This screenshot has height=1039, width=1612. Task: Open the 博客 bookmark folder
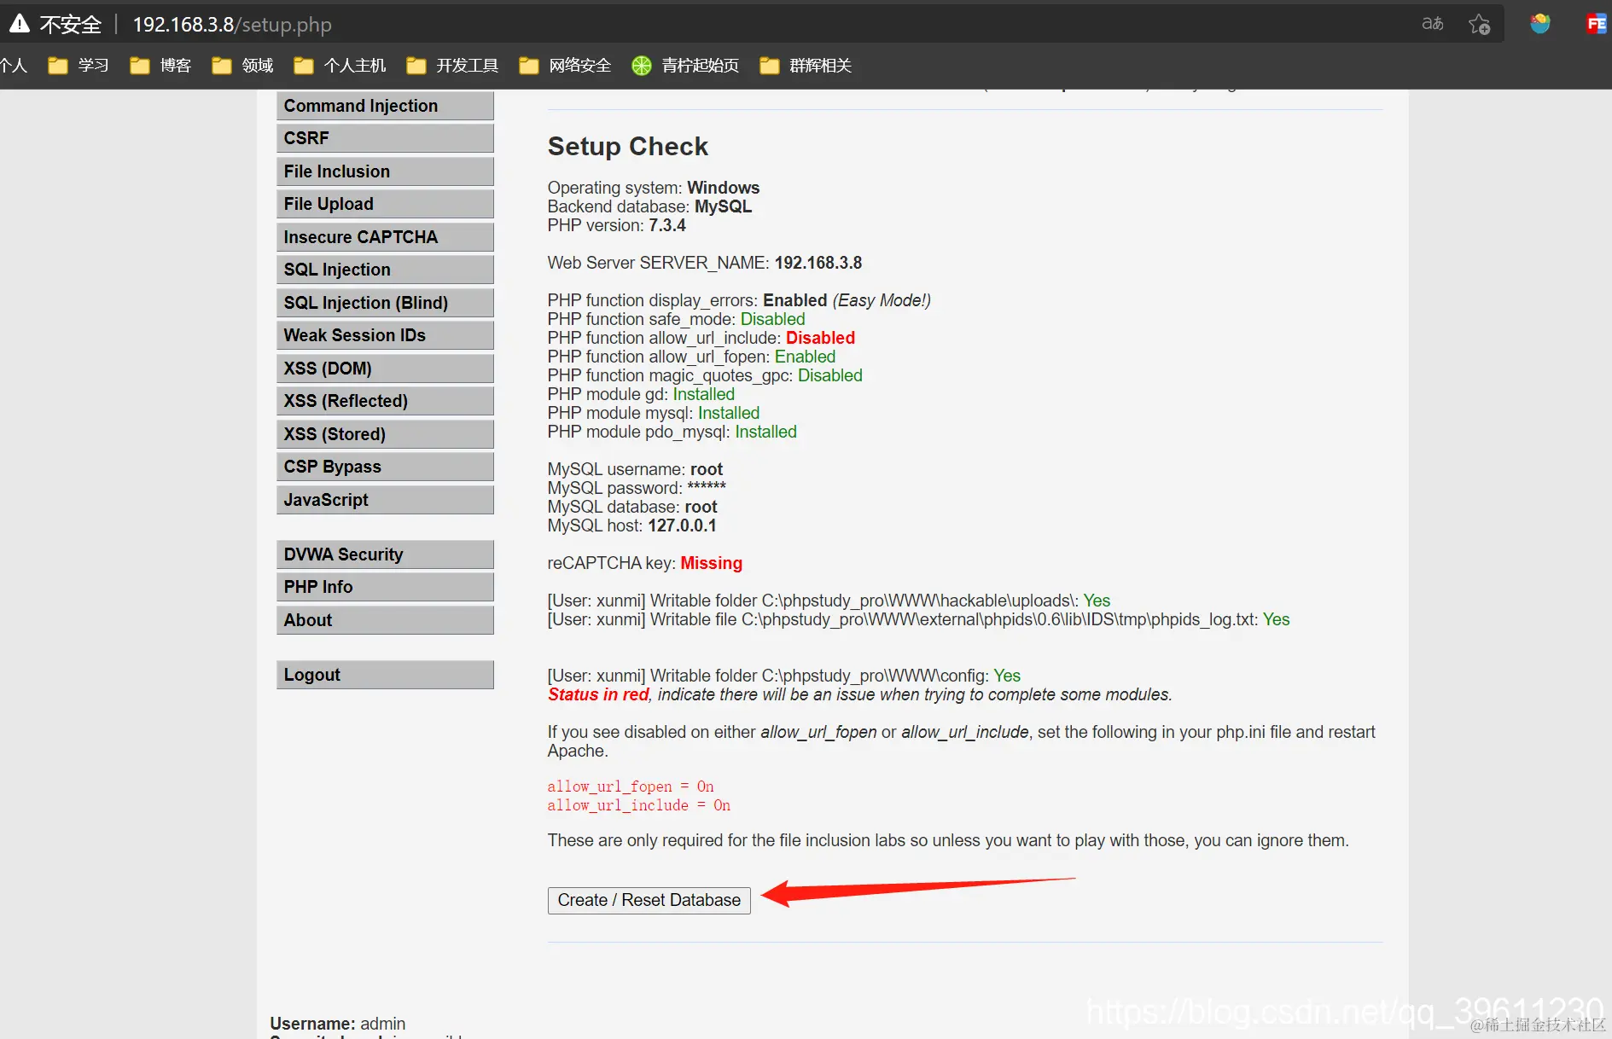[x=160, y=66]
